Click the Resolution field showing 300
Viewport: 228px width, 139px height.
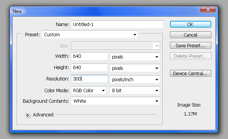coord(90,79)
